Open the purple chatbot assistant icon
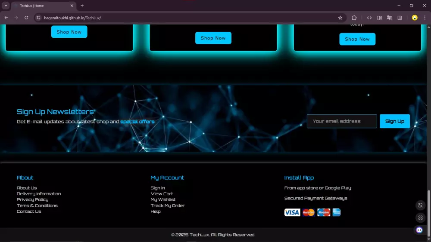Viewport: 431px width, 242px height. click(419, 230)
